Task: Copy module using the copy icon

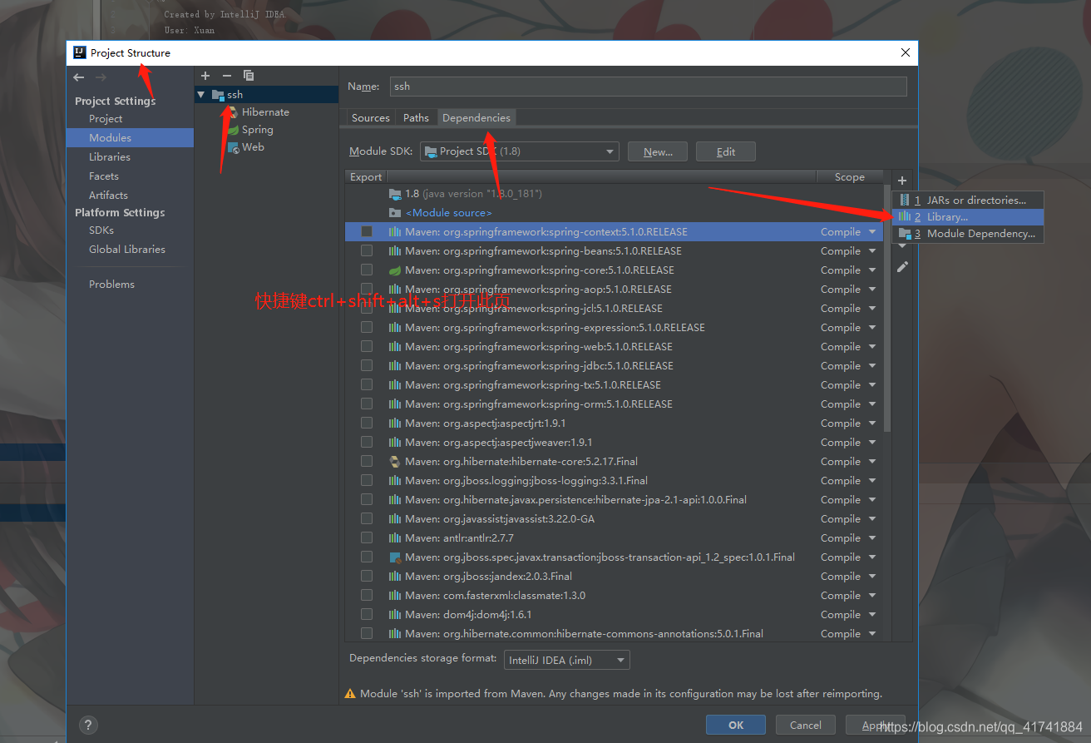Action: point(249,76)
